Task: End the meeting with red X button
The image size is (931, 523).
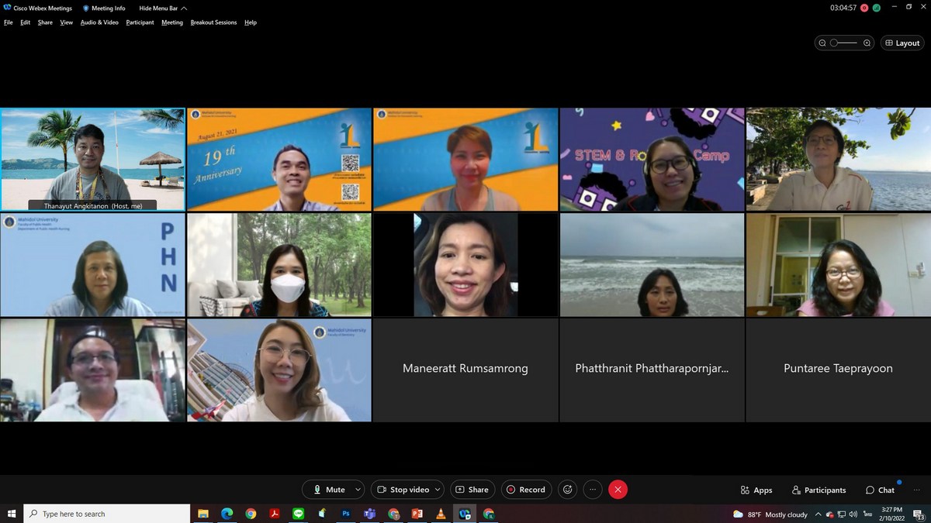Action: (618, 490)
